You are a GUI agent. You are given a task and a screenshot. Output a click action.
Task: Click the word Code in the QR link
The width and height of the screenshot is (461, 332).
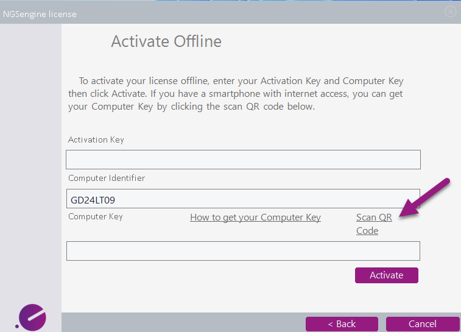click(367, 230)
